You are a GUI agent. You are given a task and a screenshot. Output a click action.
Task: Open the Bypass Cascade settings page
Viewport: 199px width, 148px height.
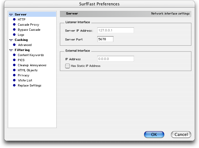point(29,30)
